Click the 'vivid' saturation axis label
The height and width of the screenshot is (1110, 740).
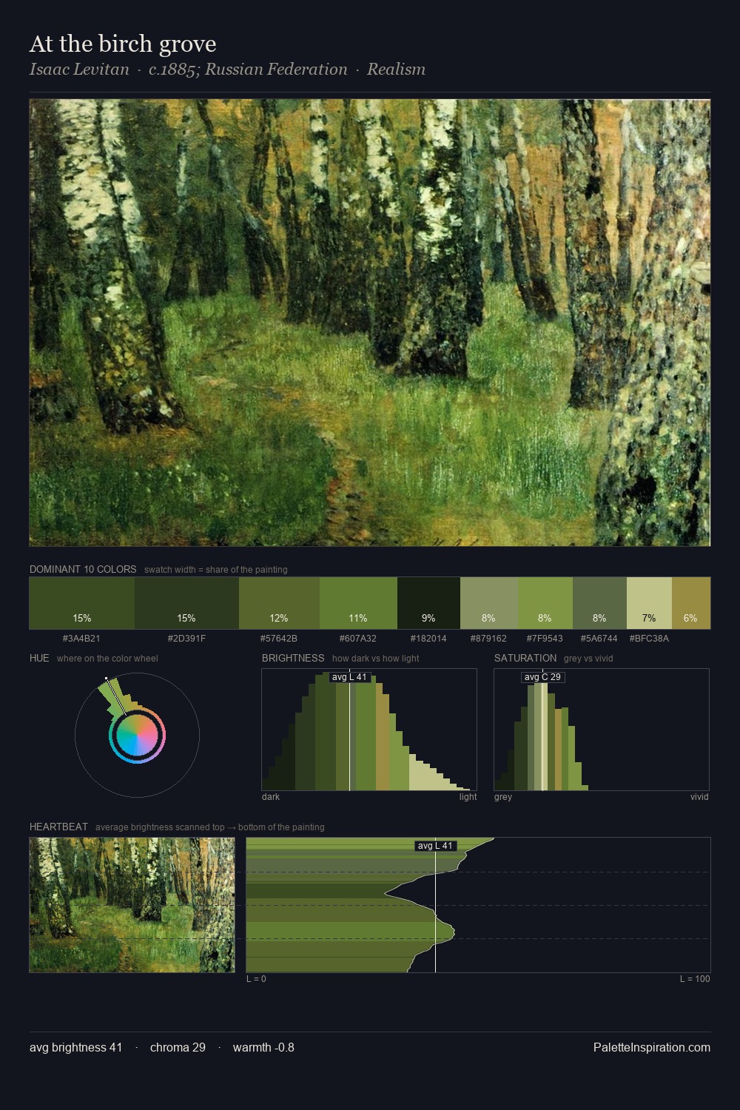(x=699, y=797)
